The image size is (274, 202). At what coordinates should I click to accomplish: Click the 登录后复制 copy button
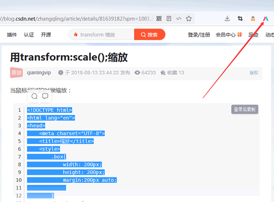(x=244, y=109)
